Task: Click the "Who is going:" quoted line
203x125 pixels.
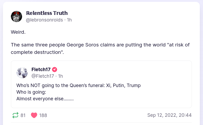Action: (31, 92)
